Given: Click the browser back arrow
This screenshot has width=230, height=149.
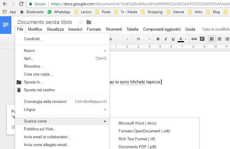Looking at the screenshot, I should (x=5, y=4).
